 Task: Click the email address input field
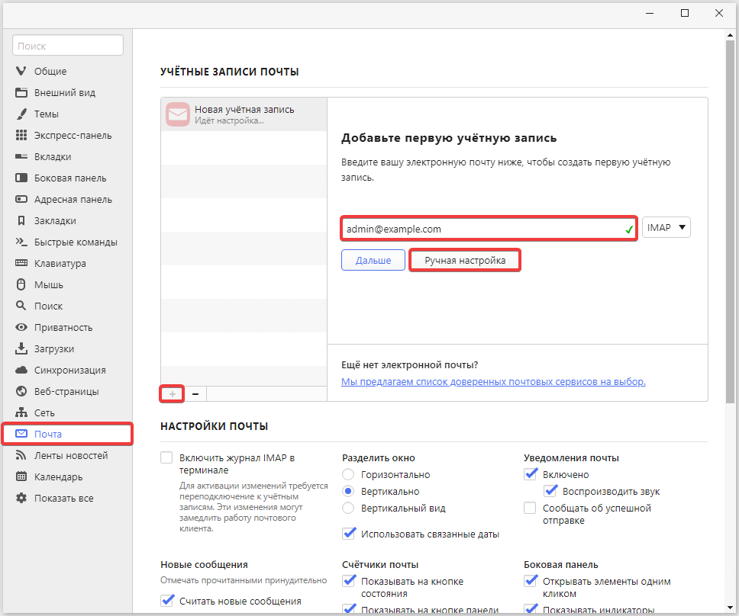(481, 229)
